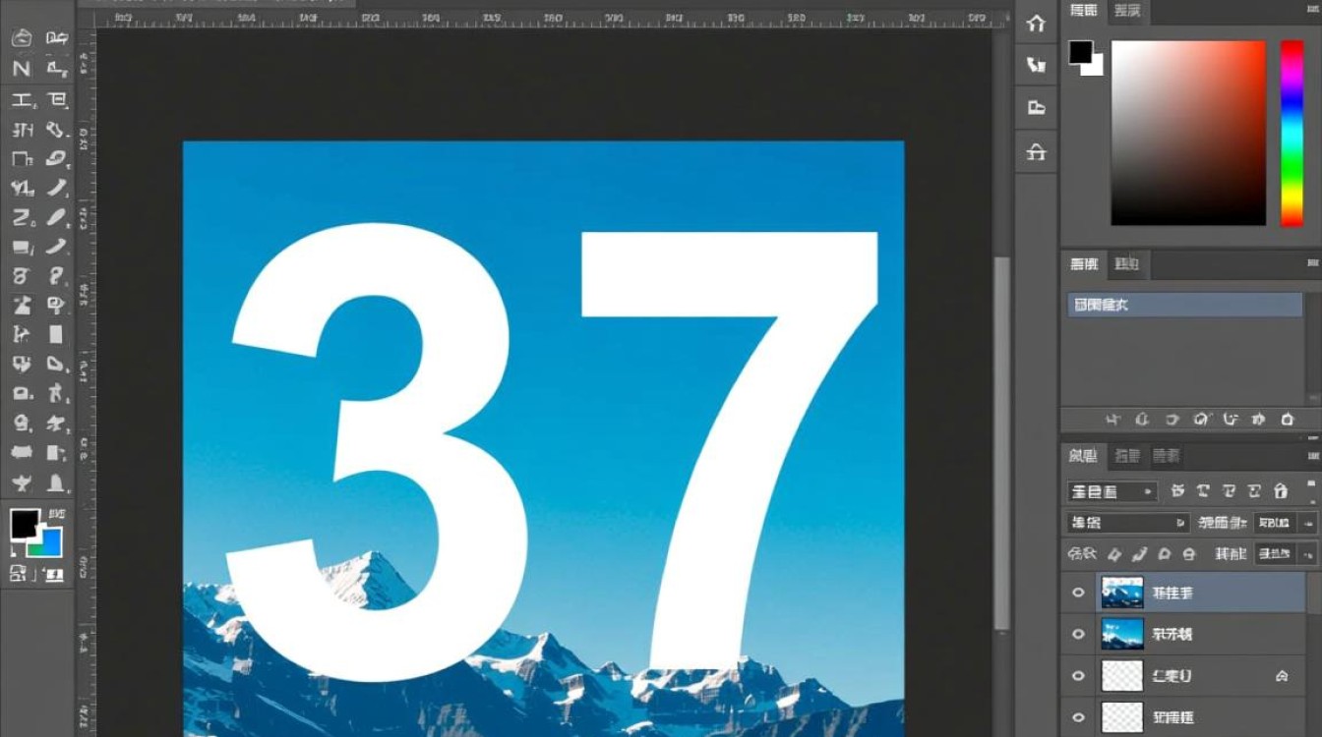Click the foreground black swatch in Color panel
The width and height of the screenshot is (1322, 737).
1081,52
